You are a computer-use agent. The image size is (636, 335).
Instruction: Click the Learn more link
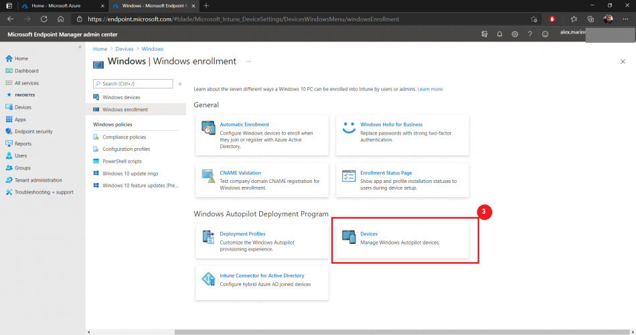pos(430,89)
